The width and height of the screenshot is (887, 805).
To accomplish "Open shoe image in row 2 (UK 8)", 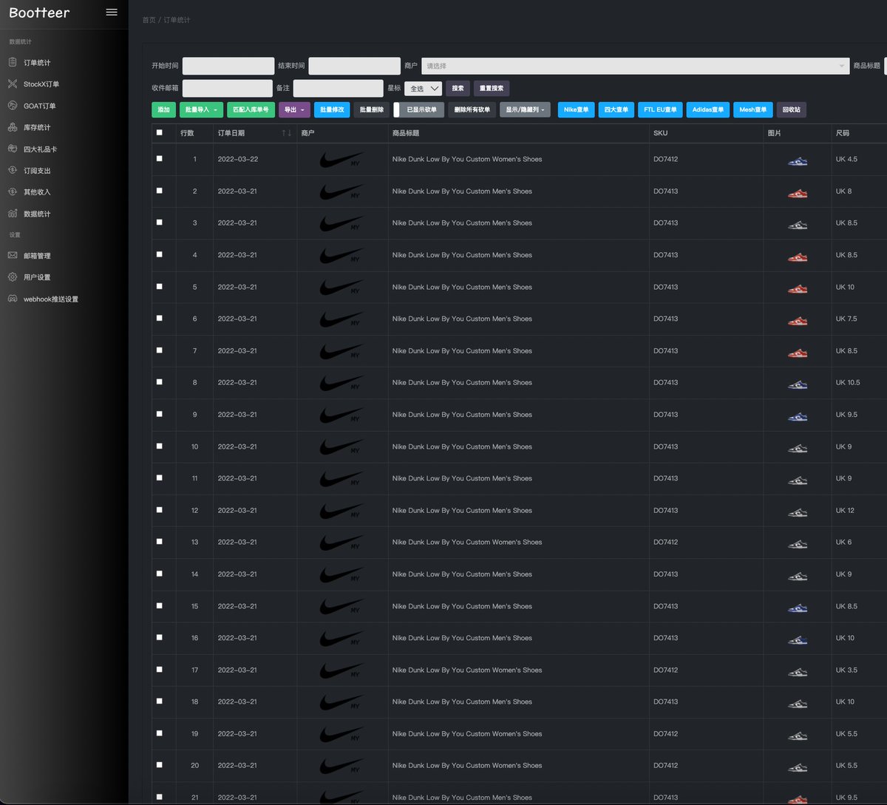I will pyautogui.click(x=798, y=192).
